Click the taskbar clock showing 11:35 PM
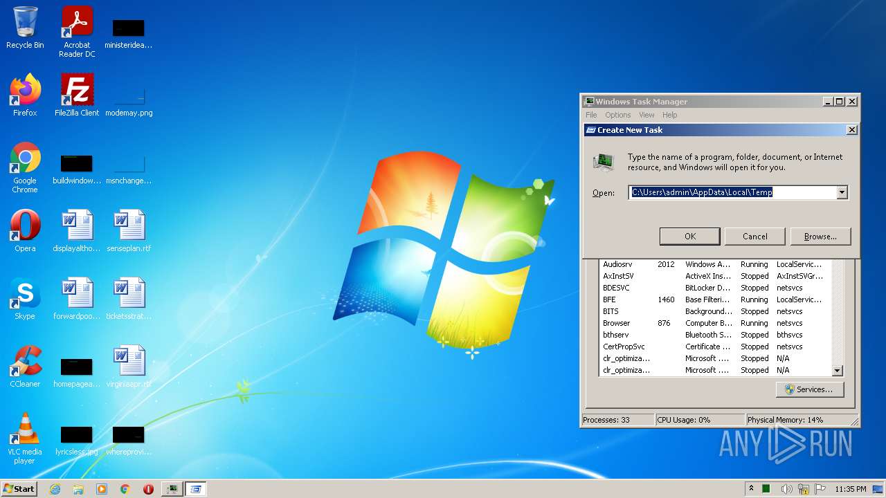This screenshot has width=886, height=498. tap(850, 489)
